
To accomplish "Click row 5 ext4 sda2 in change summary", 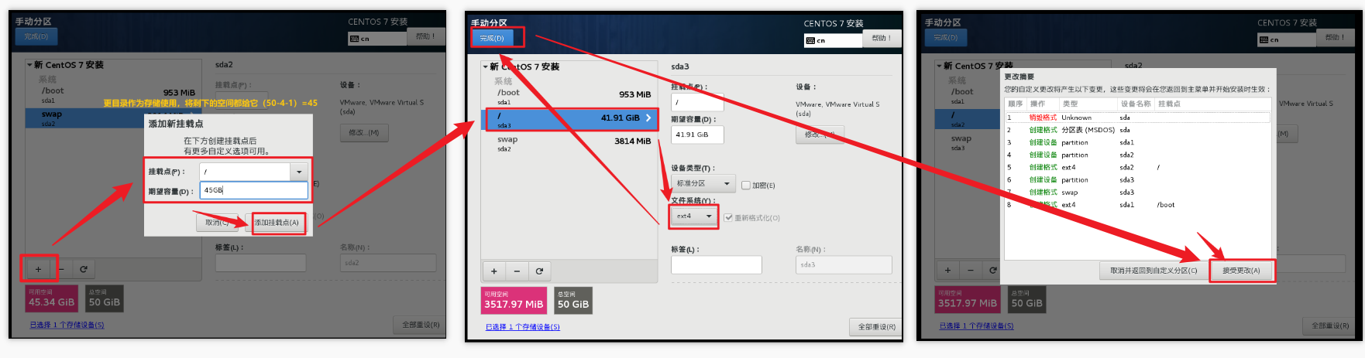I will 1137,167.
